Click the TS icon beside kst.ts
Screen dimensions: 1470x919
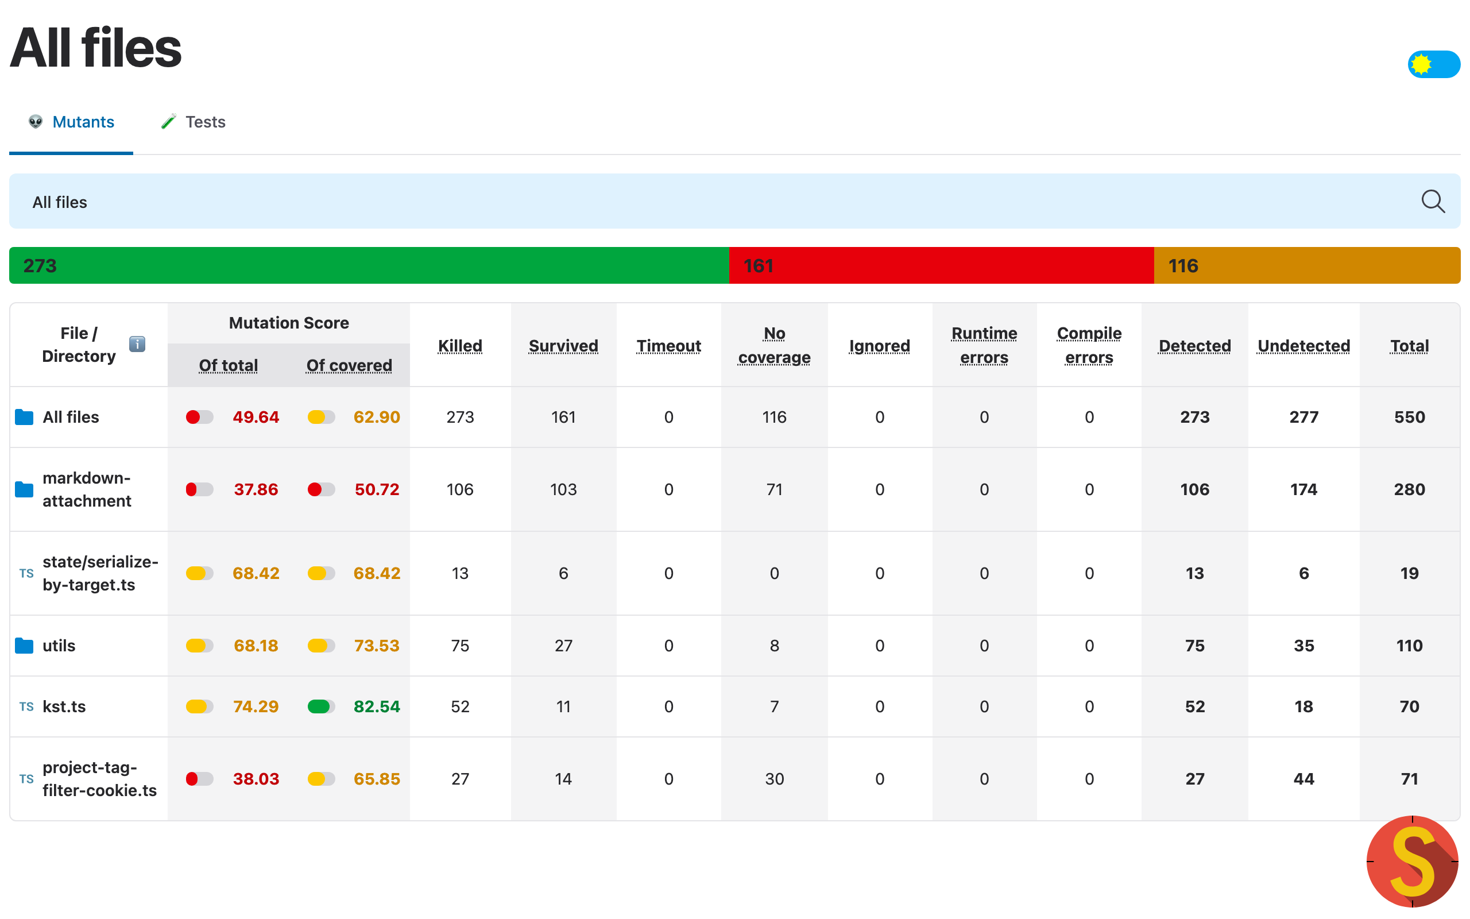pos(26,706)
